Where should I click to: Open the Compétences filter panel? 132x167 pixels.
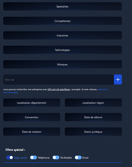63,21
